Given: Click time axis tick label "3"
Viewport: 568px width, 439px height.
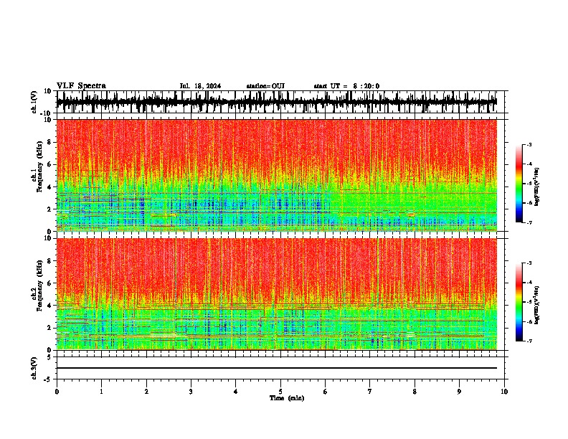Looking at the screenshot, I should coord(191,392).
